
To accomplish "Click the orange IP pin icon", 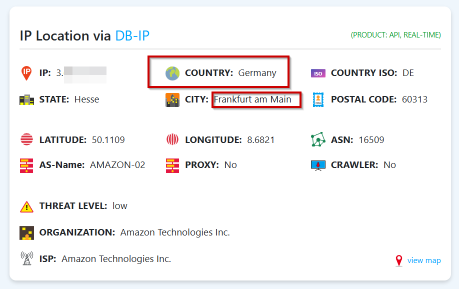I will [26, 73].
